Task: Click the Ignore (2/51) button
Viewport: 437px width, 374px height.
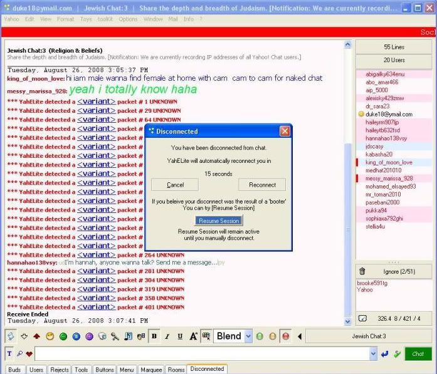Action: 394,271
